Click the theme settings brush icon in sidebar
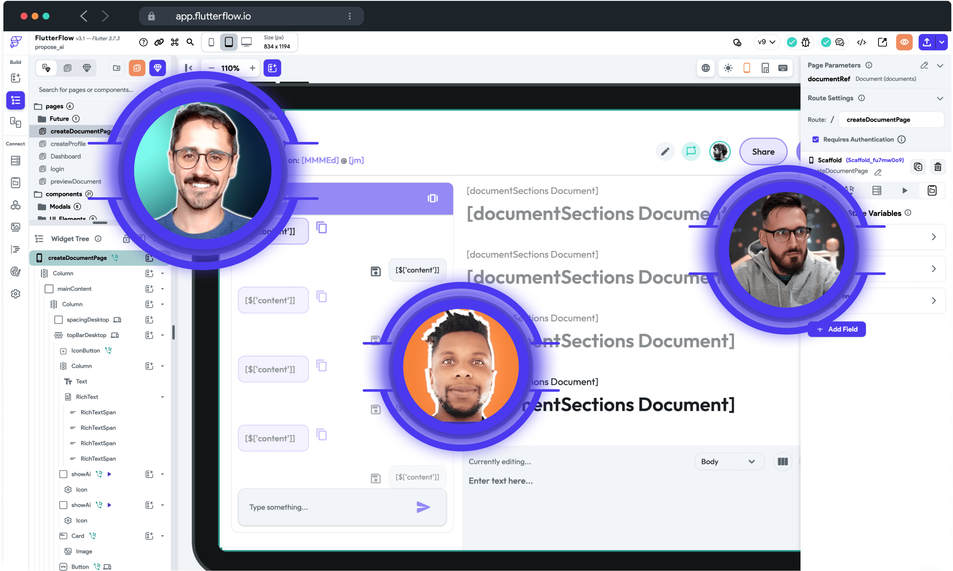 (16, 271)
